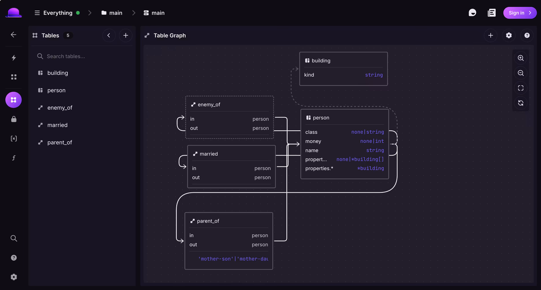Click the in field of enemy_of node
The width and height of the screenshot is (541, 290).
coord(229,119)
